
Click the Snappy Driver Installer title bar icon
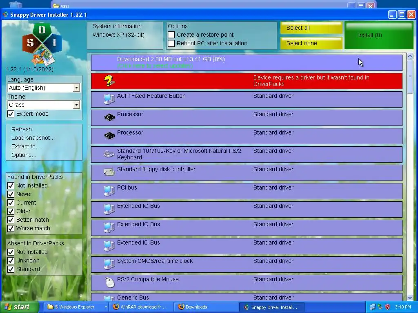pyautogui.click(x=5, y=15)
